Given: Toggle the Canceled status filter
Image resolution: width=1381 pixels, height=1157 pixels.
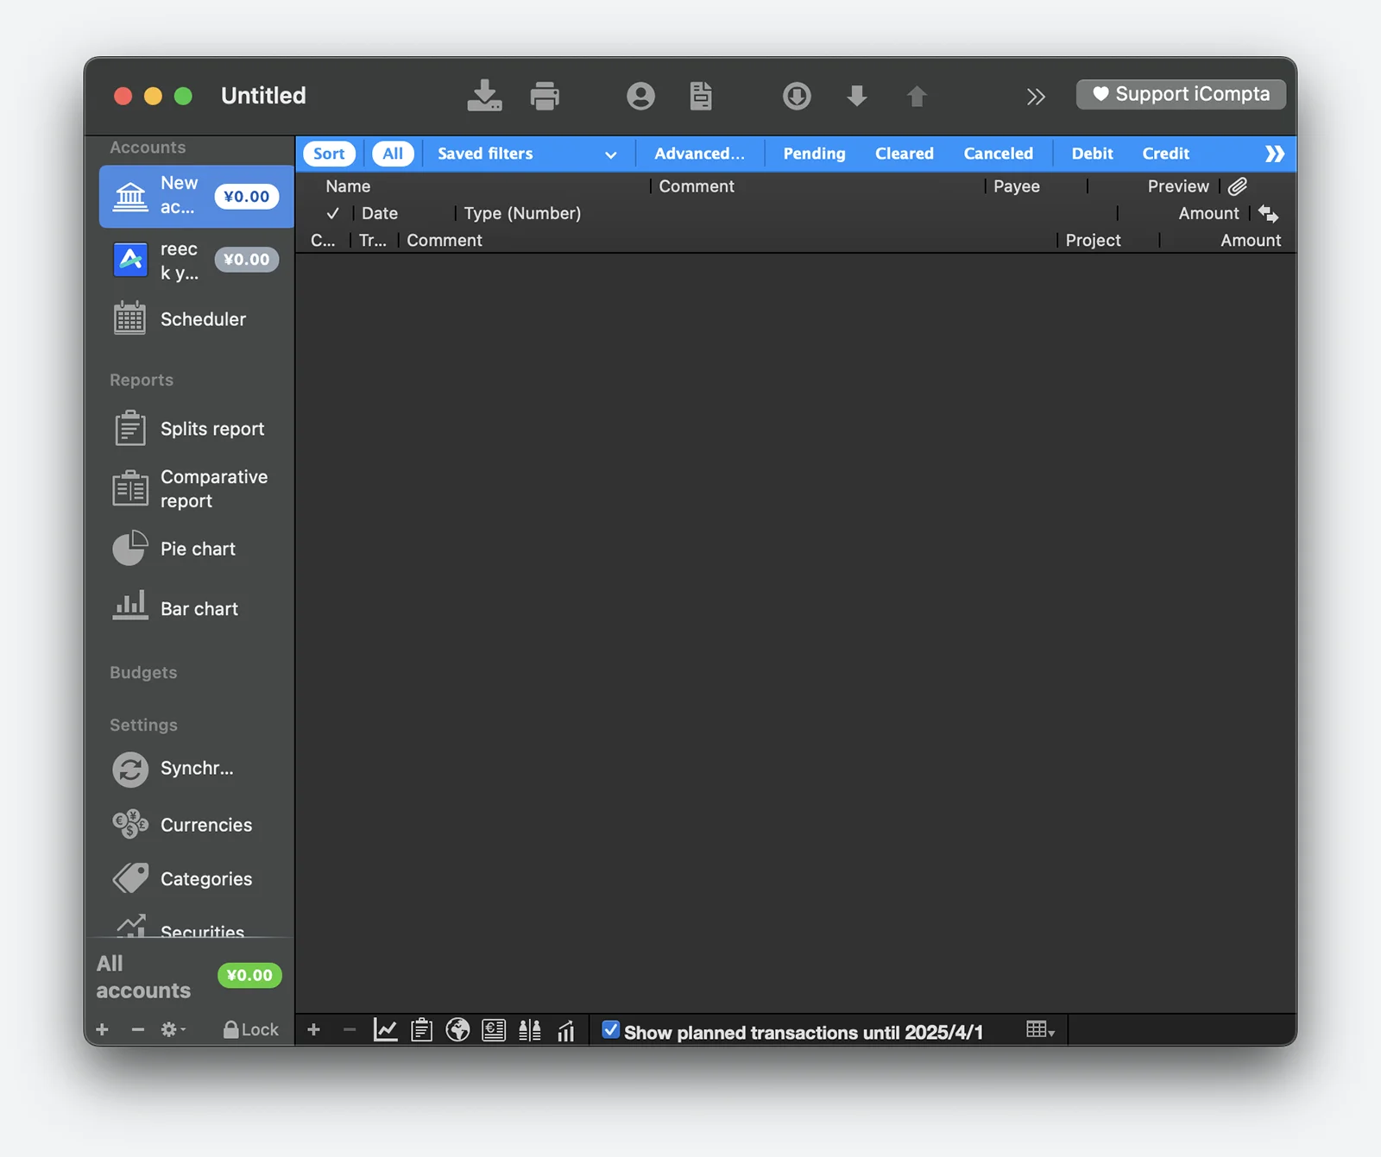Looking at the screenshot, I should (998, 154).
